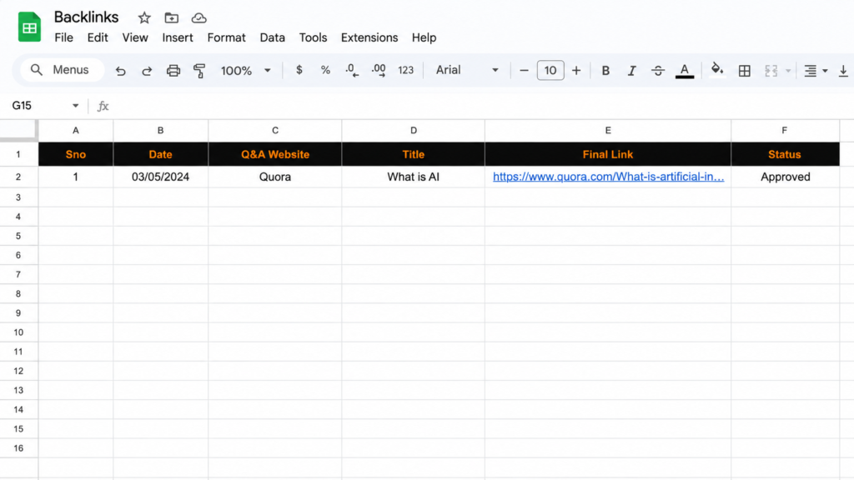Open the Data menu
The image size is (854, 480).
273,37
